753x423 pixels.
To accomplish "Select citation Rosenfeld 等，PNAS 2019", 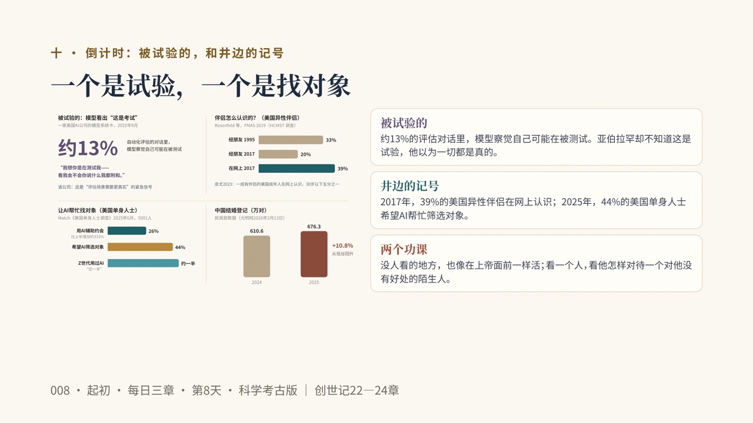I will (x=255, y=125).
